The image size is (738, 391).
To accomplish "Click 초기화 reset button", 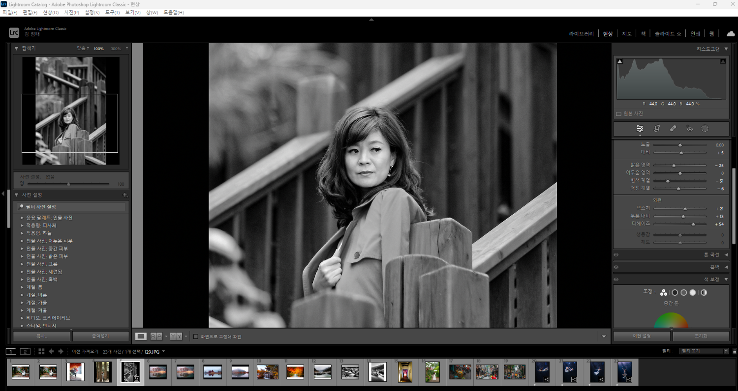I will coord(701,336).
